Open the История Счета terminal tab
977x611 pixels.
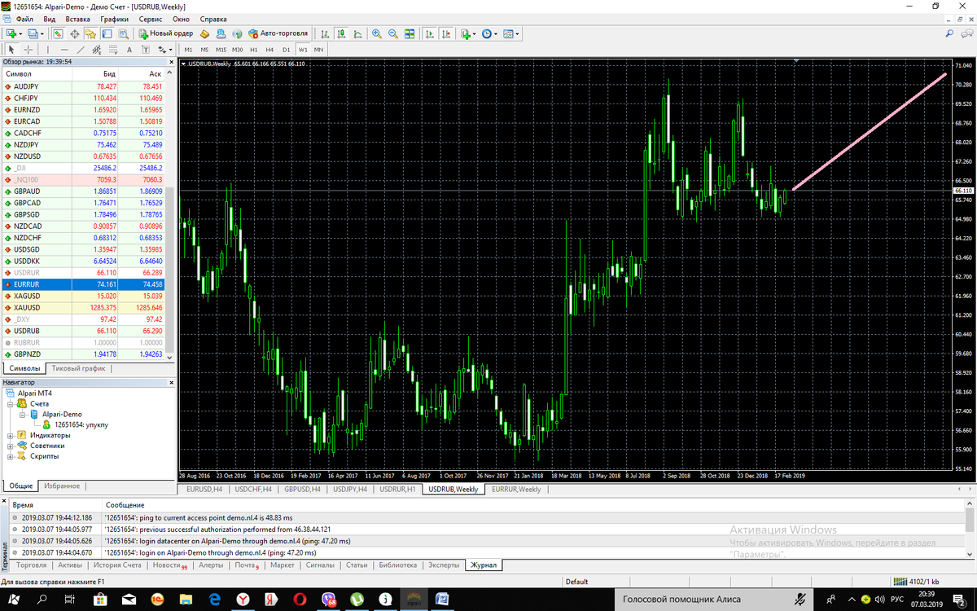(x=116, y=565)
